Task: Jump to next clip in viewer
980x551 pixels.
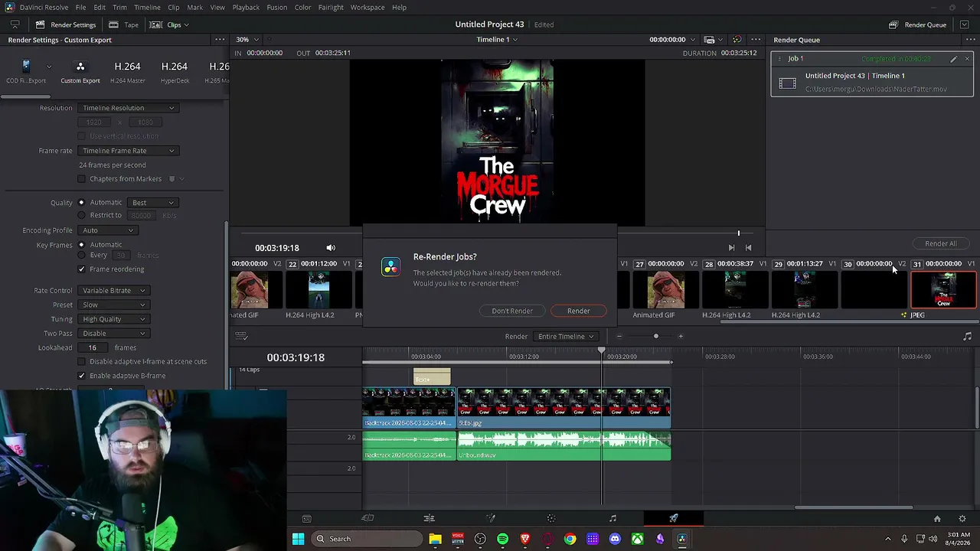Action: click(x=731, y=248)
